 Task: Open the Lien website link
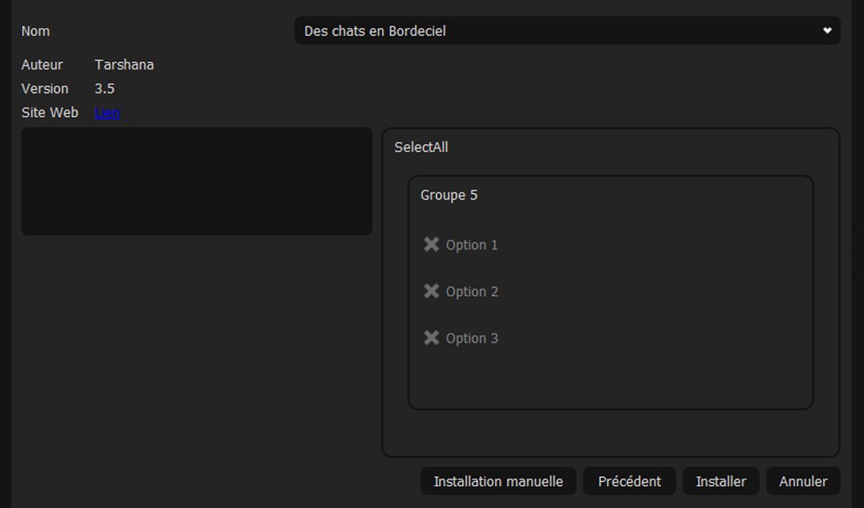pyautogui.click(x=107, y=113)
